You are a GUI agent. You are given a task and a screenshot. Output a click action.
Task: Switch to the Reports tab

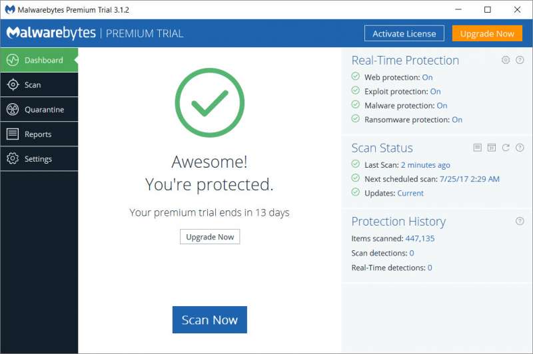(x=39, y=134)
